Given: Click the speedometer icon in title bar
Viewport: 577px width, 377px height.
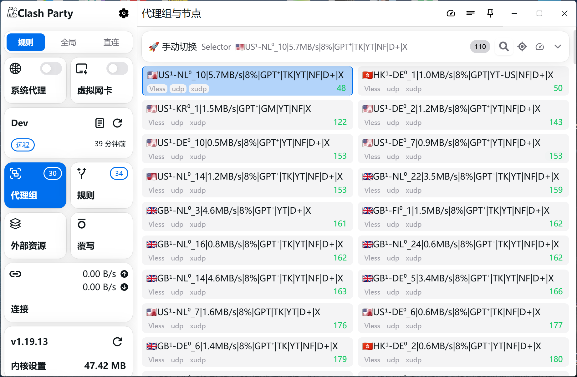Looking at the screenshot, I should pyautogui.click(x=451, y=13).
